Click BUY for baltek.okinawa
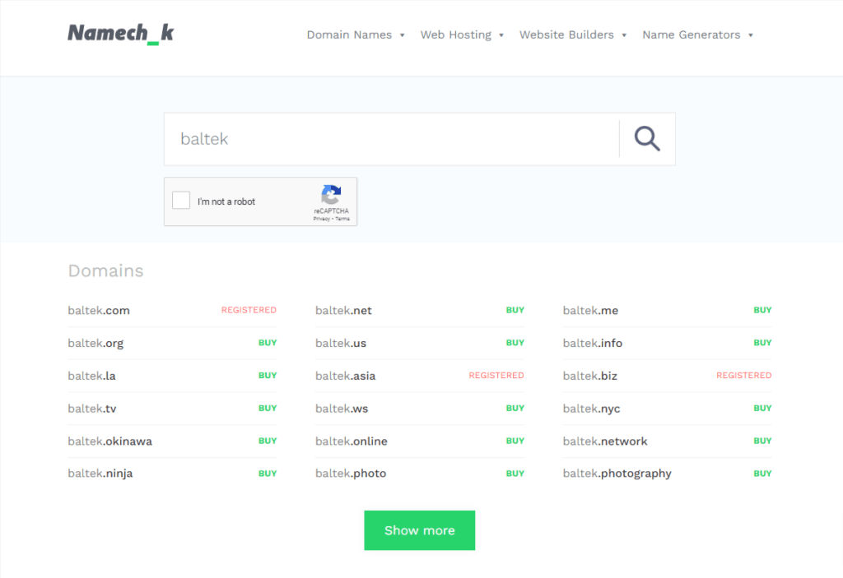 click(268, 441)
